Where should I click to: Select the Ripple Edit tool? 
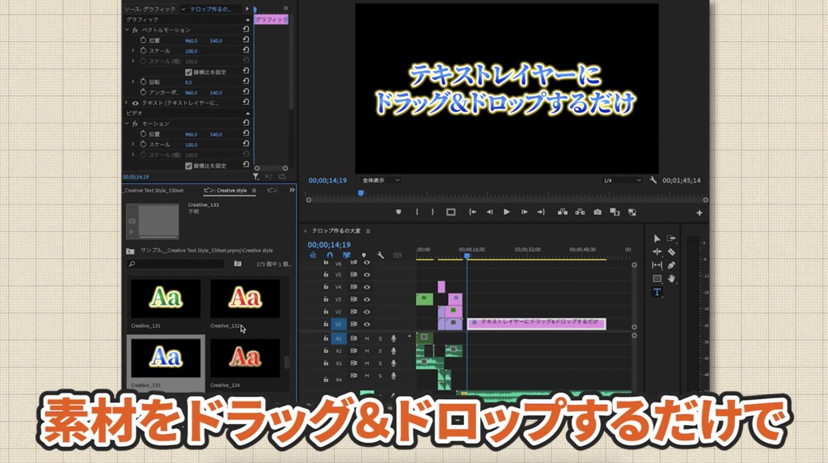pos(657,252)
